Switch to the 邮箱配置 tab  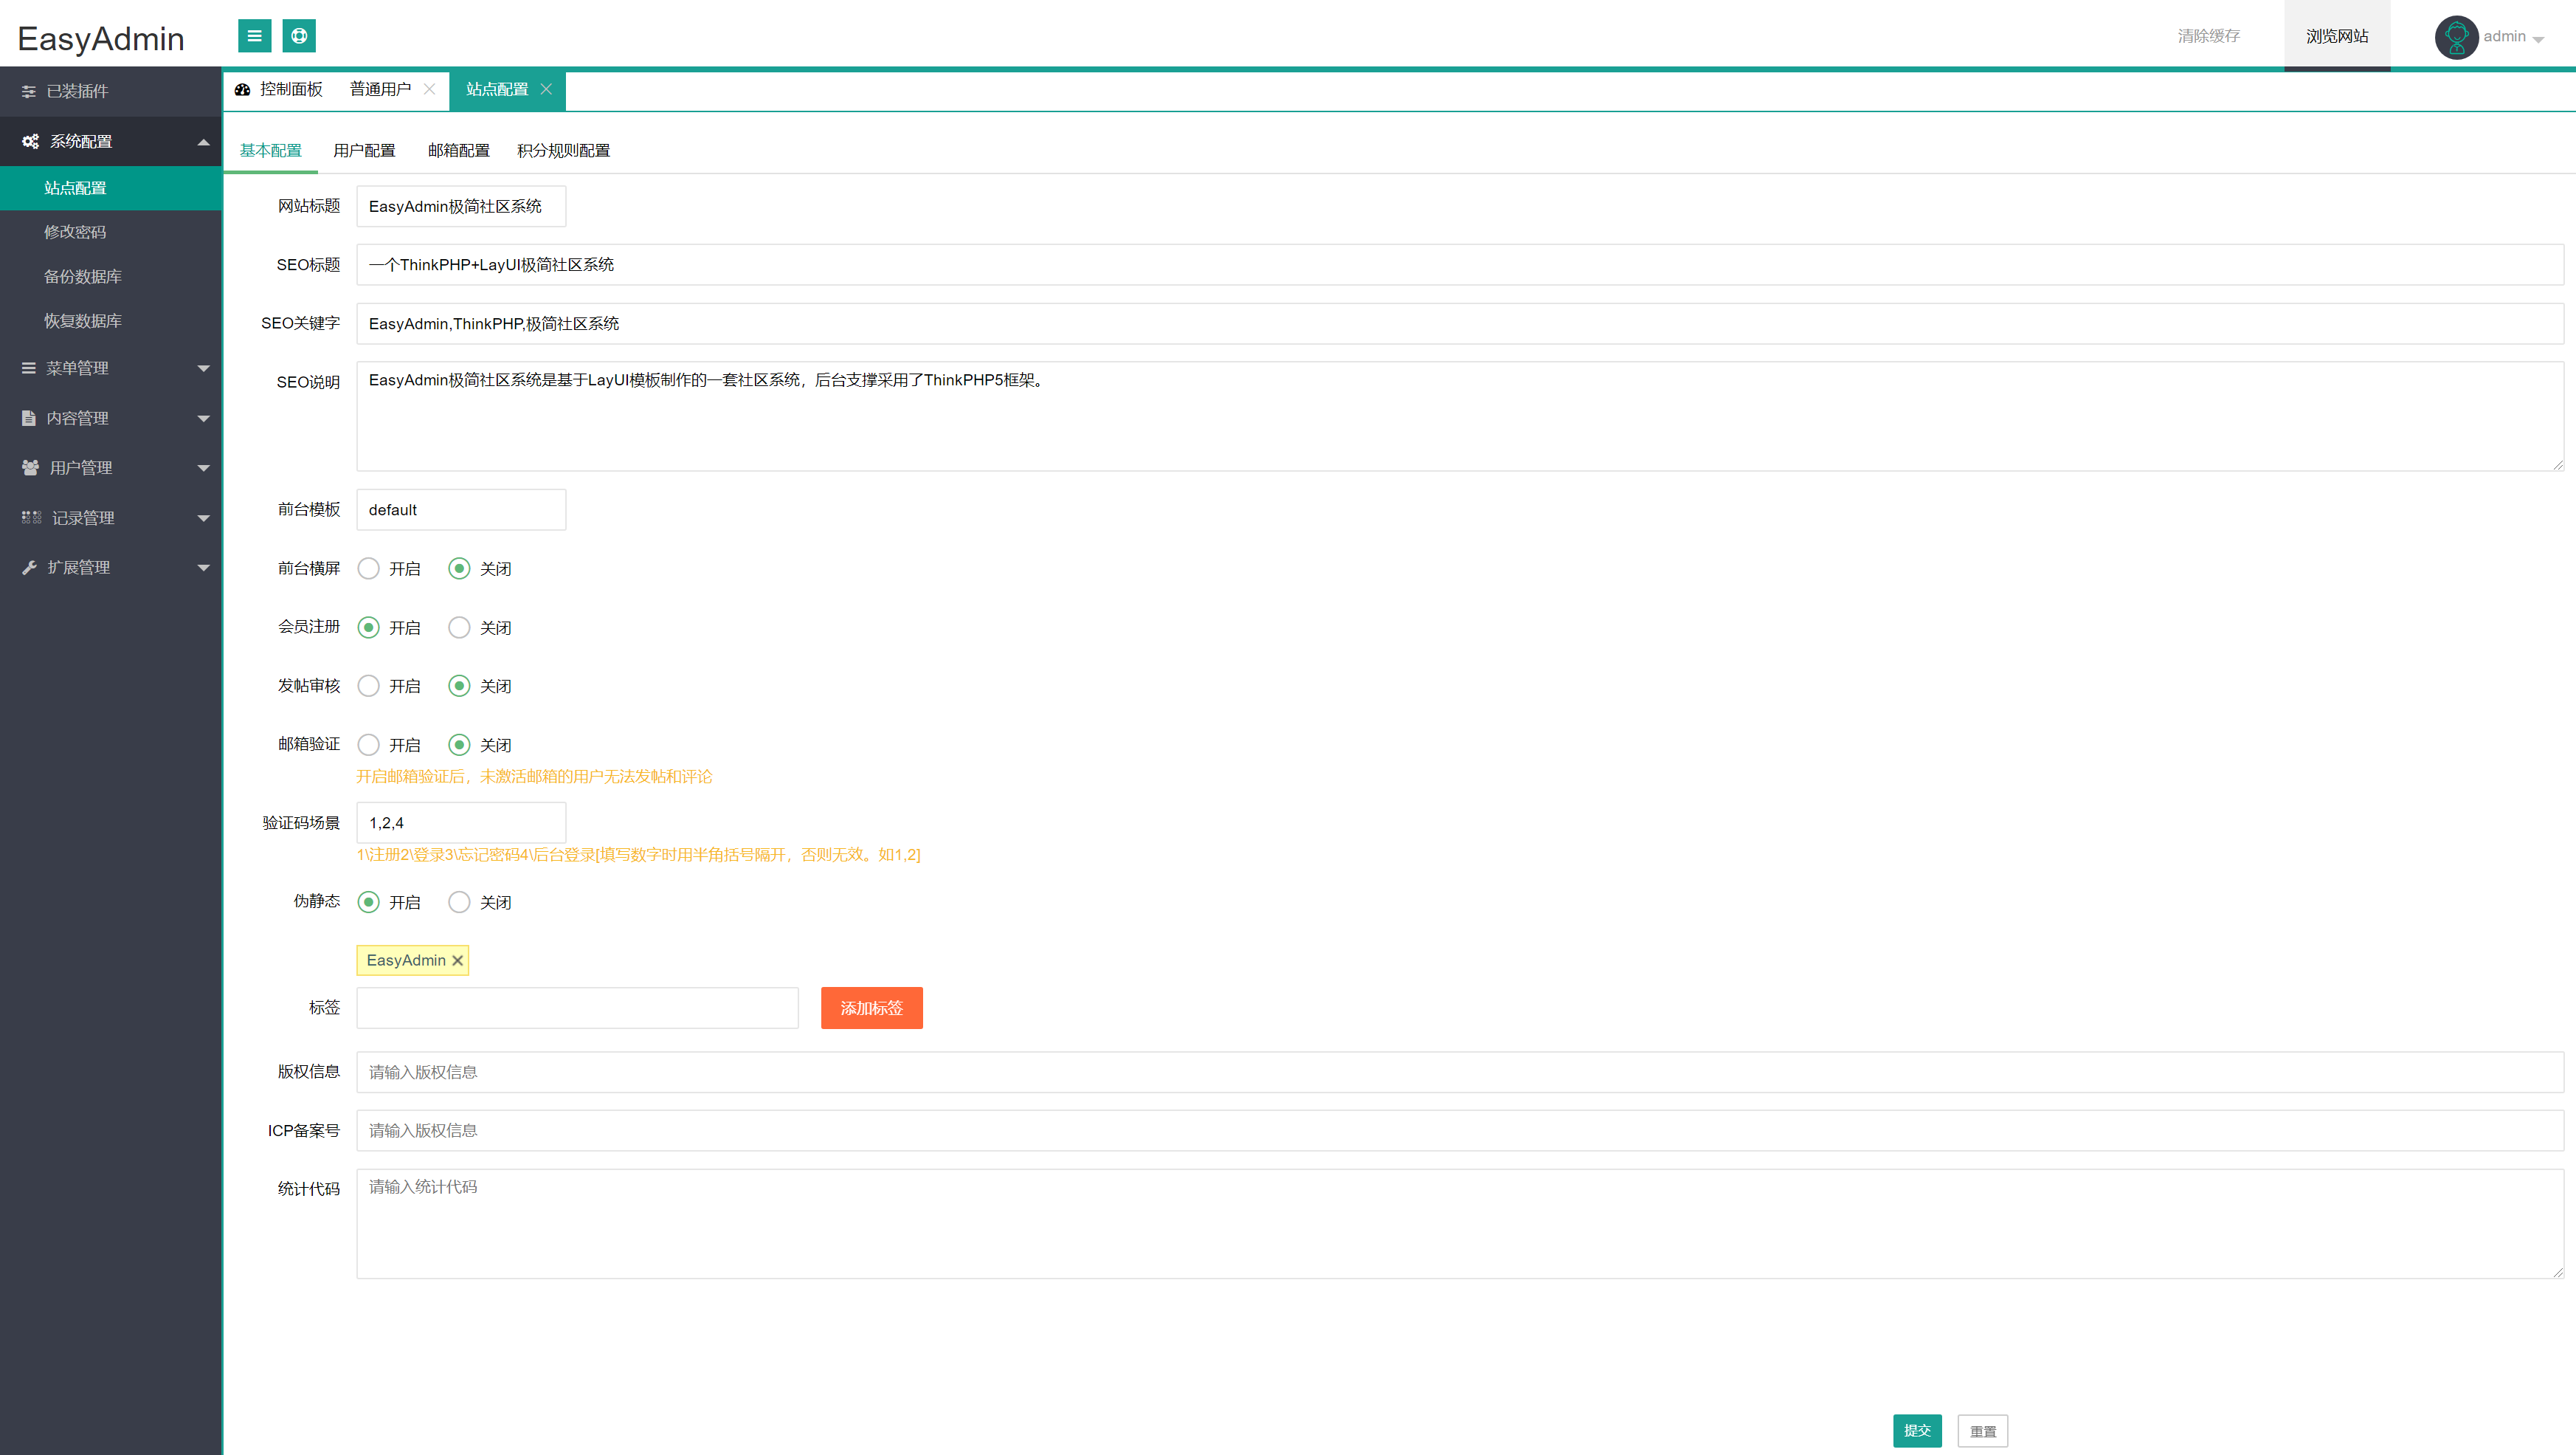tap(458, 150)
